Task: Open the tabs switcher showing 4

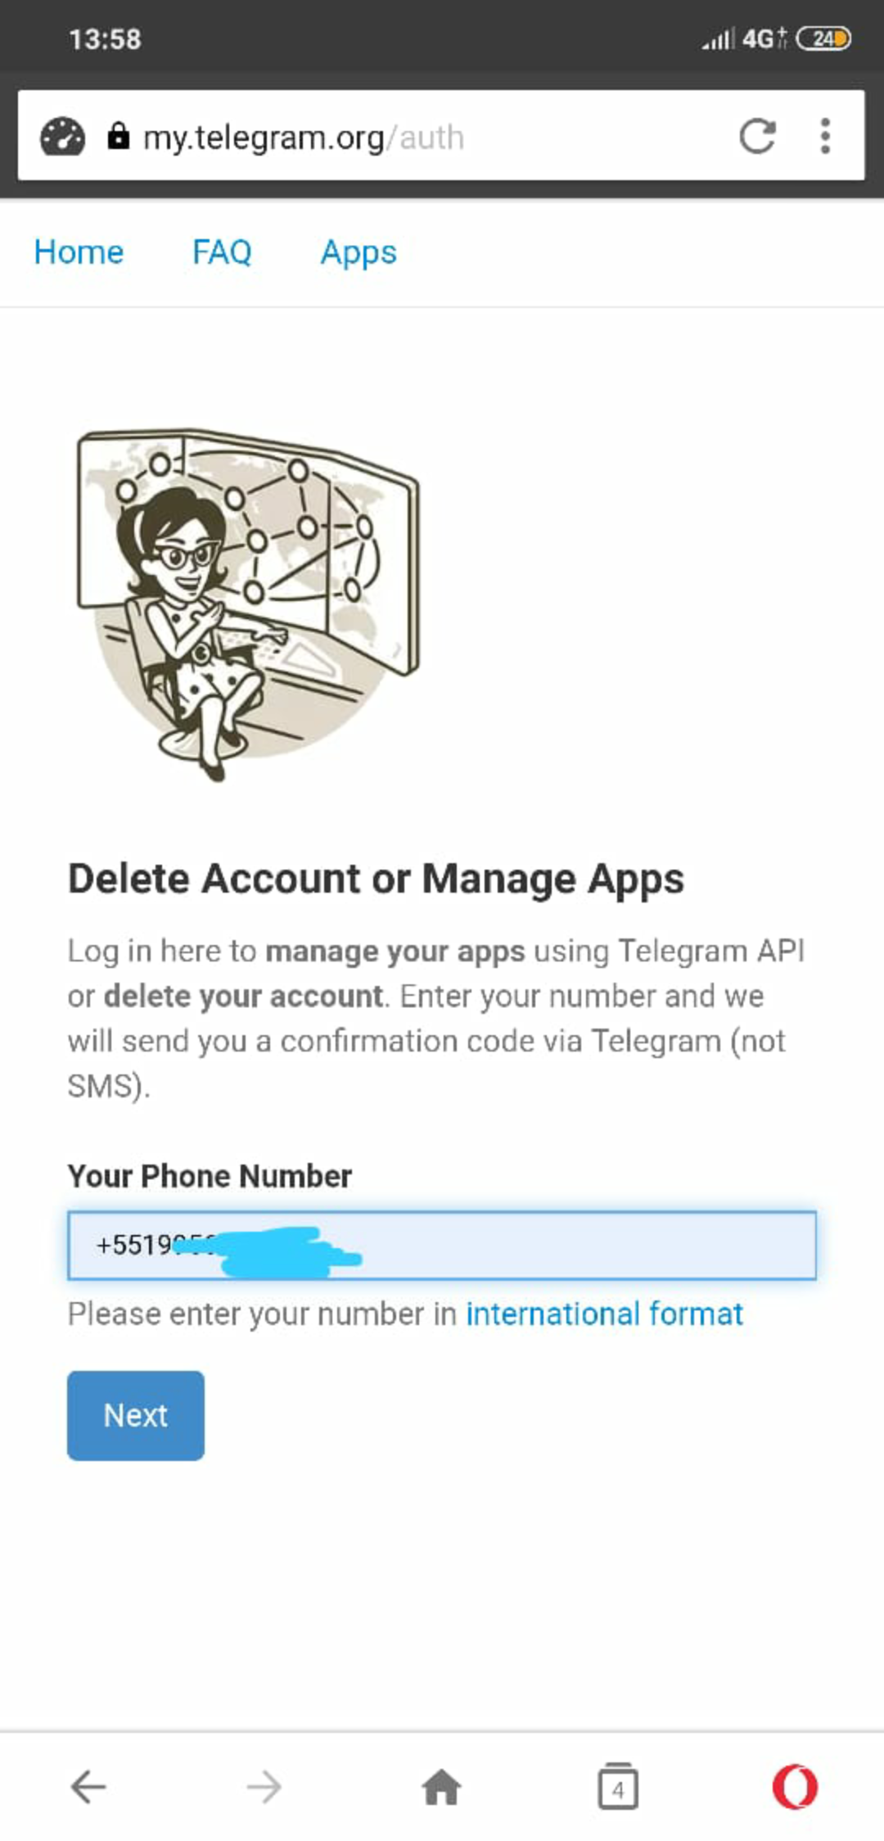Action: point(618,1786)
